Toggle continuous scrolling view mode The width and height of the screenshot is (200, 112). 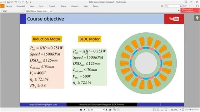point(158,110)
